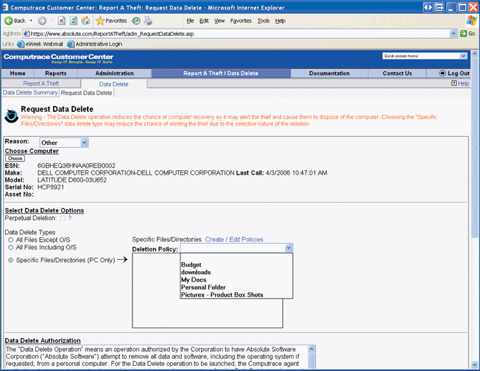The image size is (480, 371).
Task: Open the Contact Us navigation tab
Action: pos(397,74)
